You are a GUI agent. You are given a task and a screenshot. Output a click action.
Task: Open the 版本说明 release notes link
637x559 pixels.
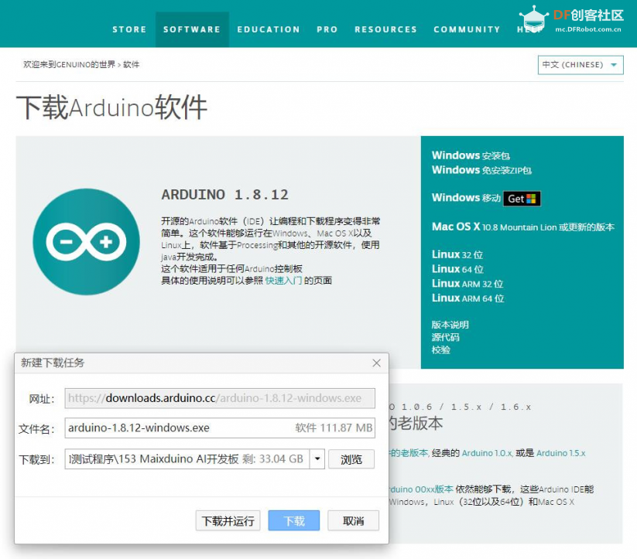point(450,325)
